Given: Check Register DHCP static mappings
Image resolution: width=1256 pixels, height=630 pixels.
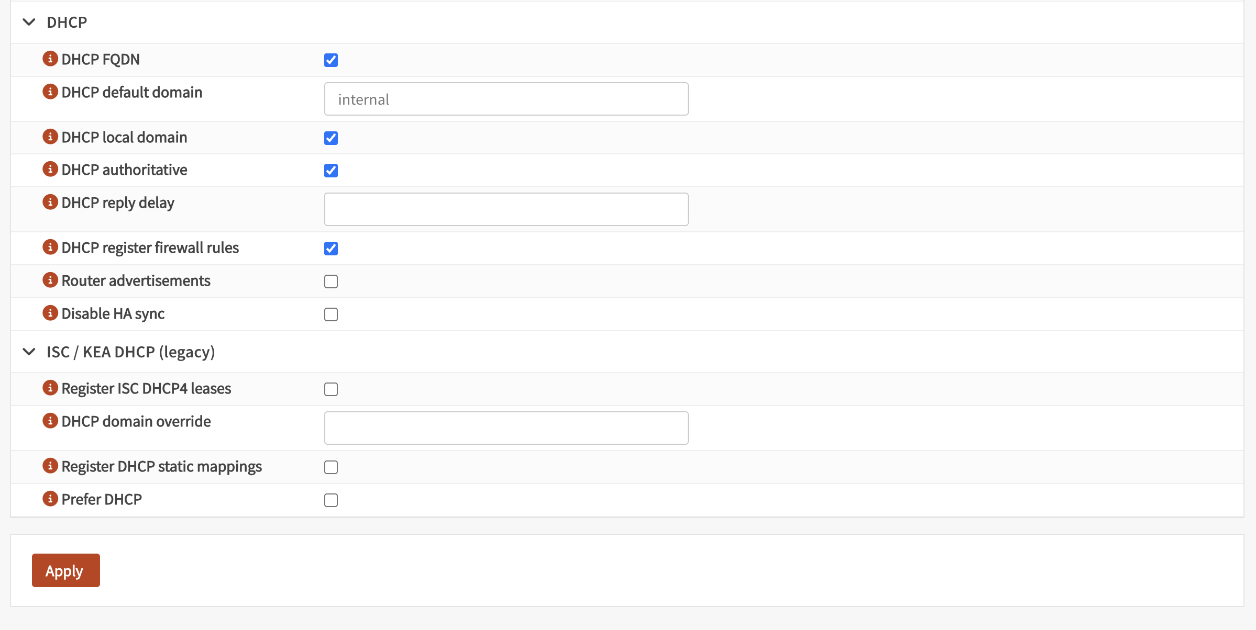Looking at the screenshot, I should (x=331, y=467).
